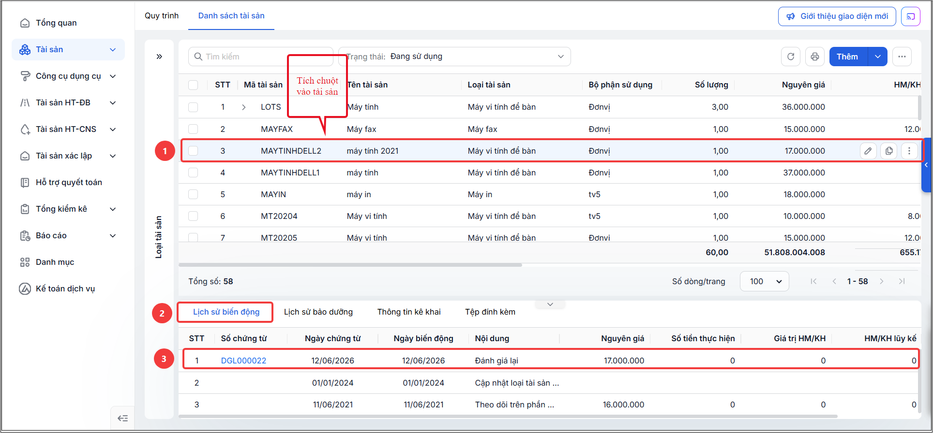
Task: Open the Tổng quan sidebar icon
Action: coord(25,23)
